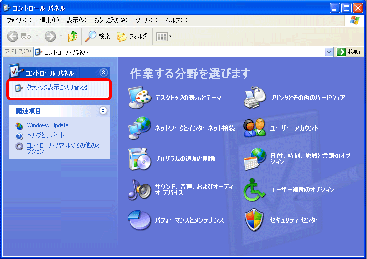Open the 編集(E) menu

coord(49,20)
